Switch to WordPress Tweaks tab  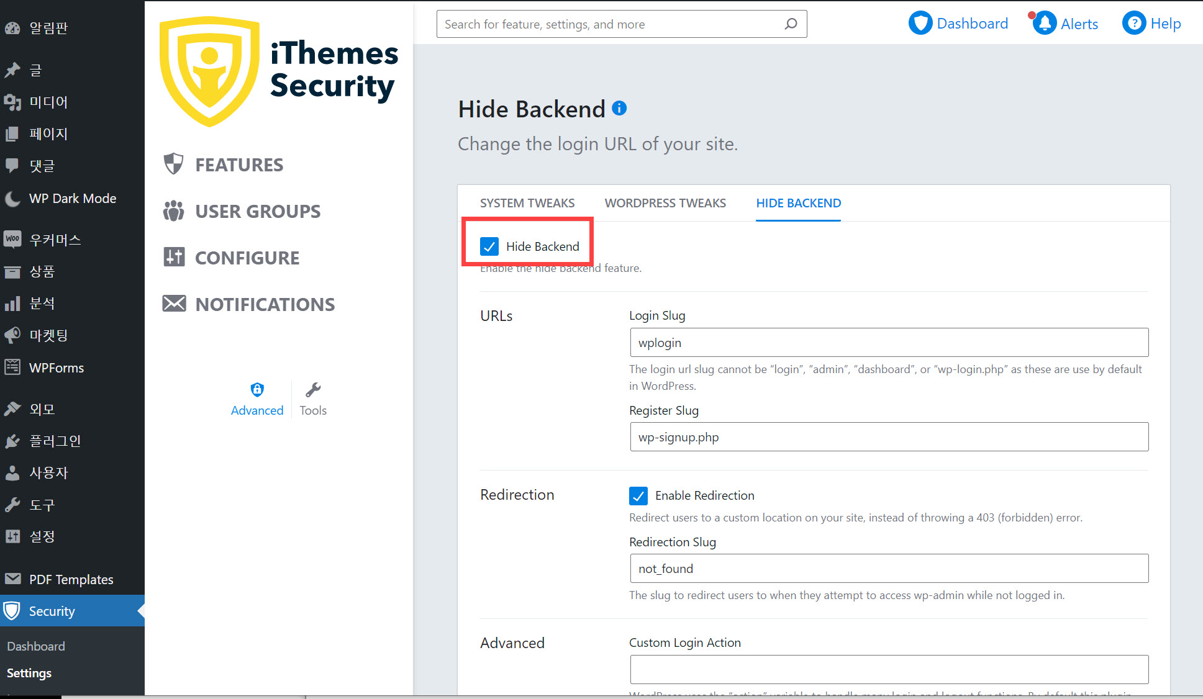click(665, 203)
